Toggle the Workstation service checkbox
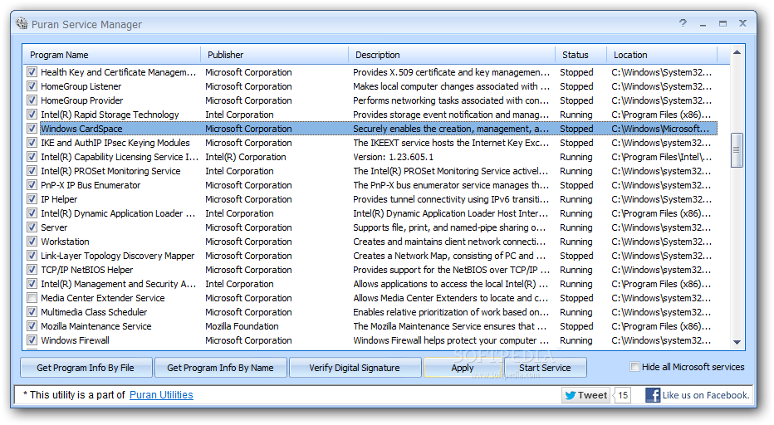774x425 pixels. click(32, 242)
